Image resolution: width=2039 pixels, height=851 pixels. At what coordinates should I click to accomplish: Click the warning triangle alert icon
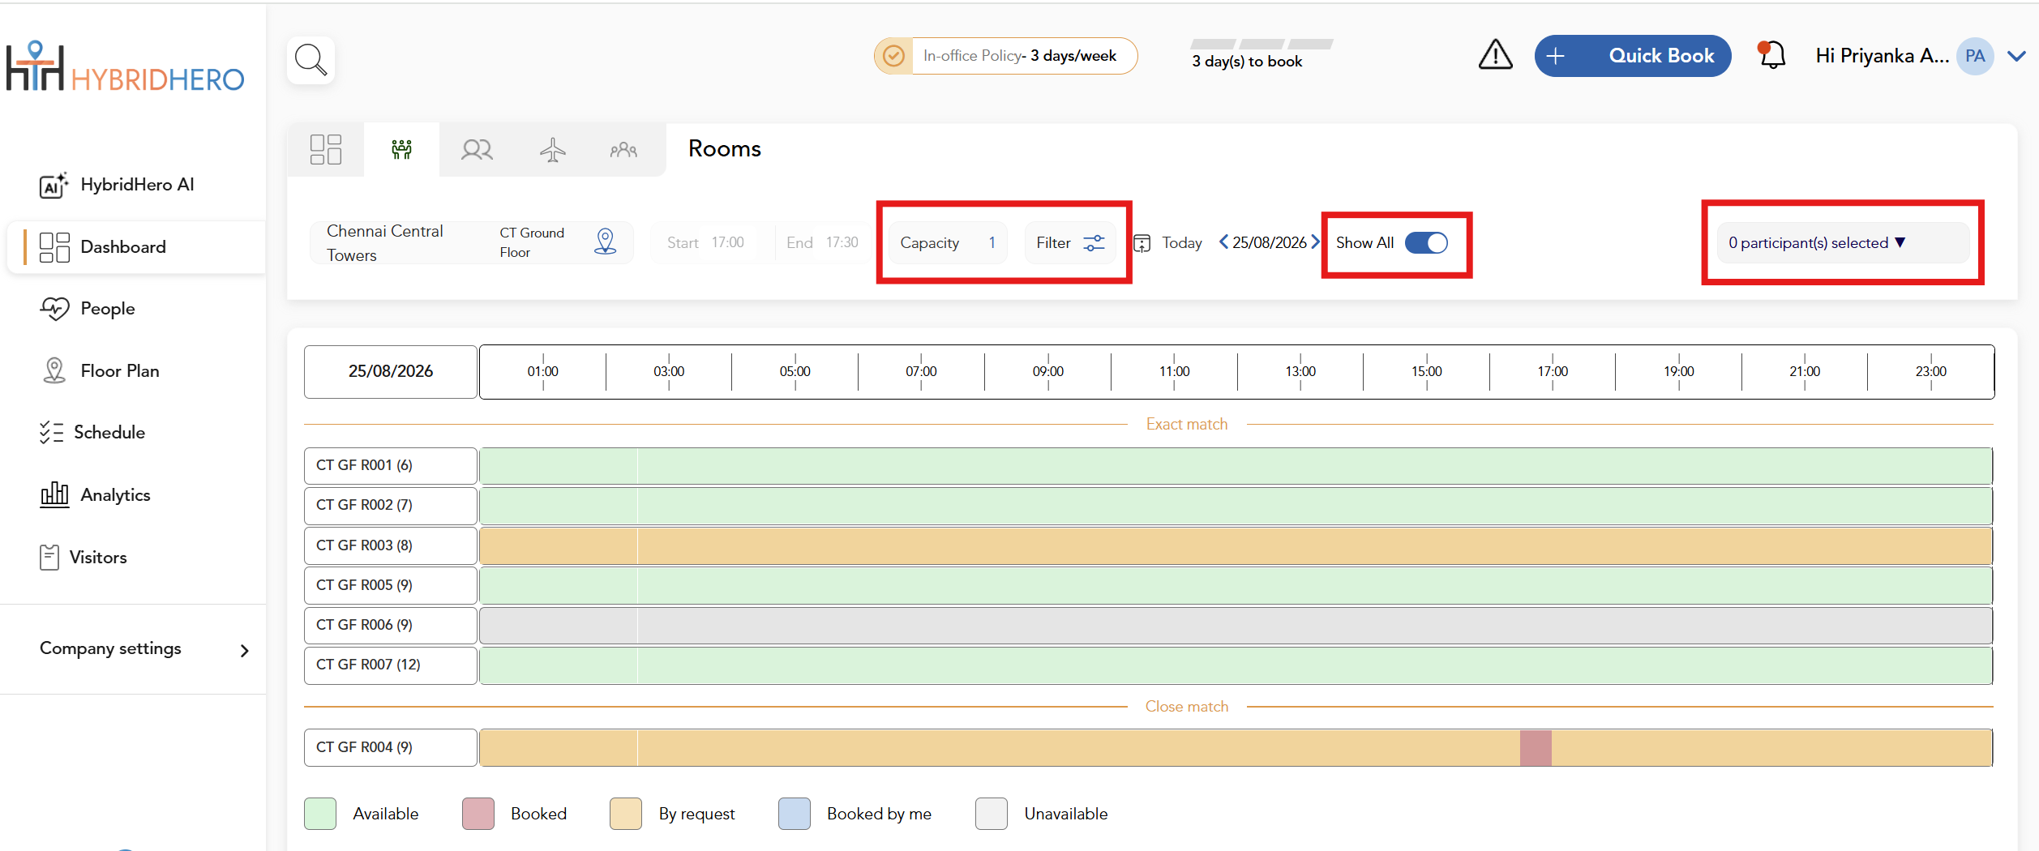[x=1495, y=55]
